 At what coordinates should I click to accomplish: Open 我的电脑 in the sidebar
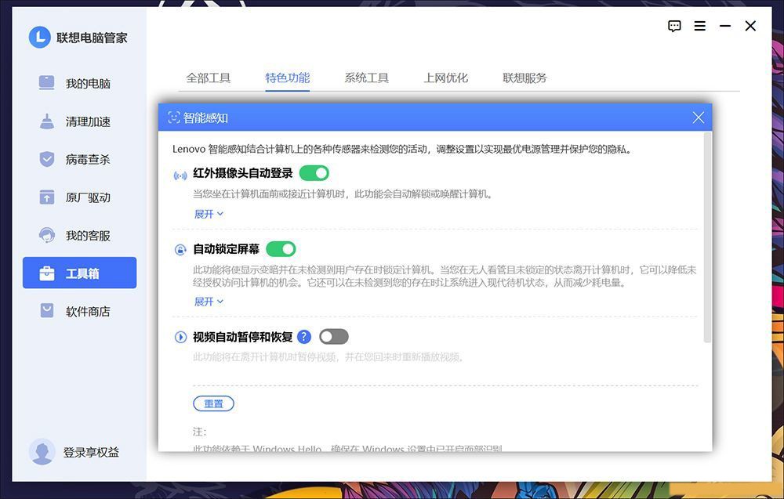click(79, 83)
